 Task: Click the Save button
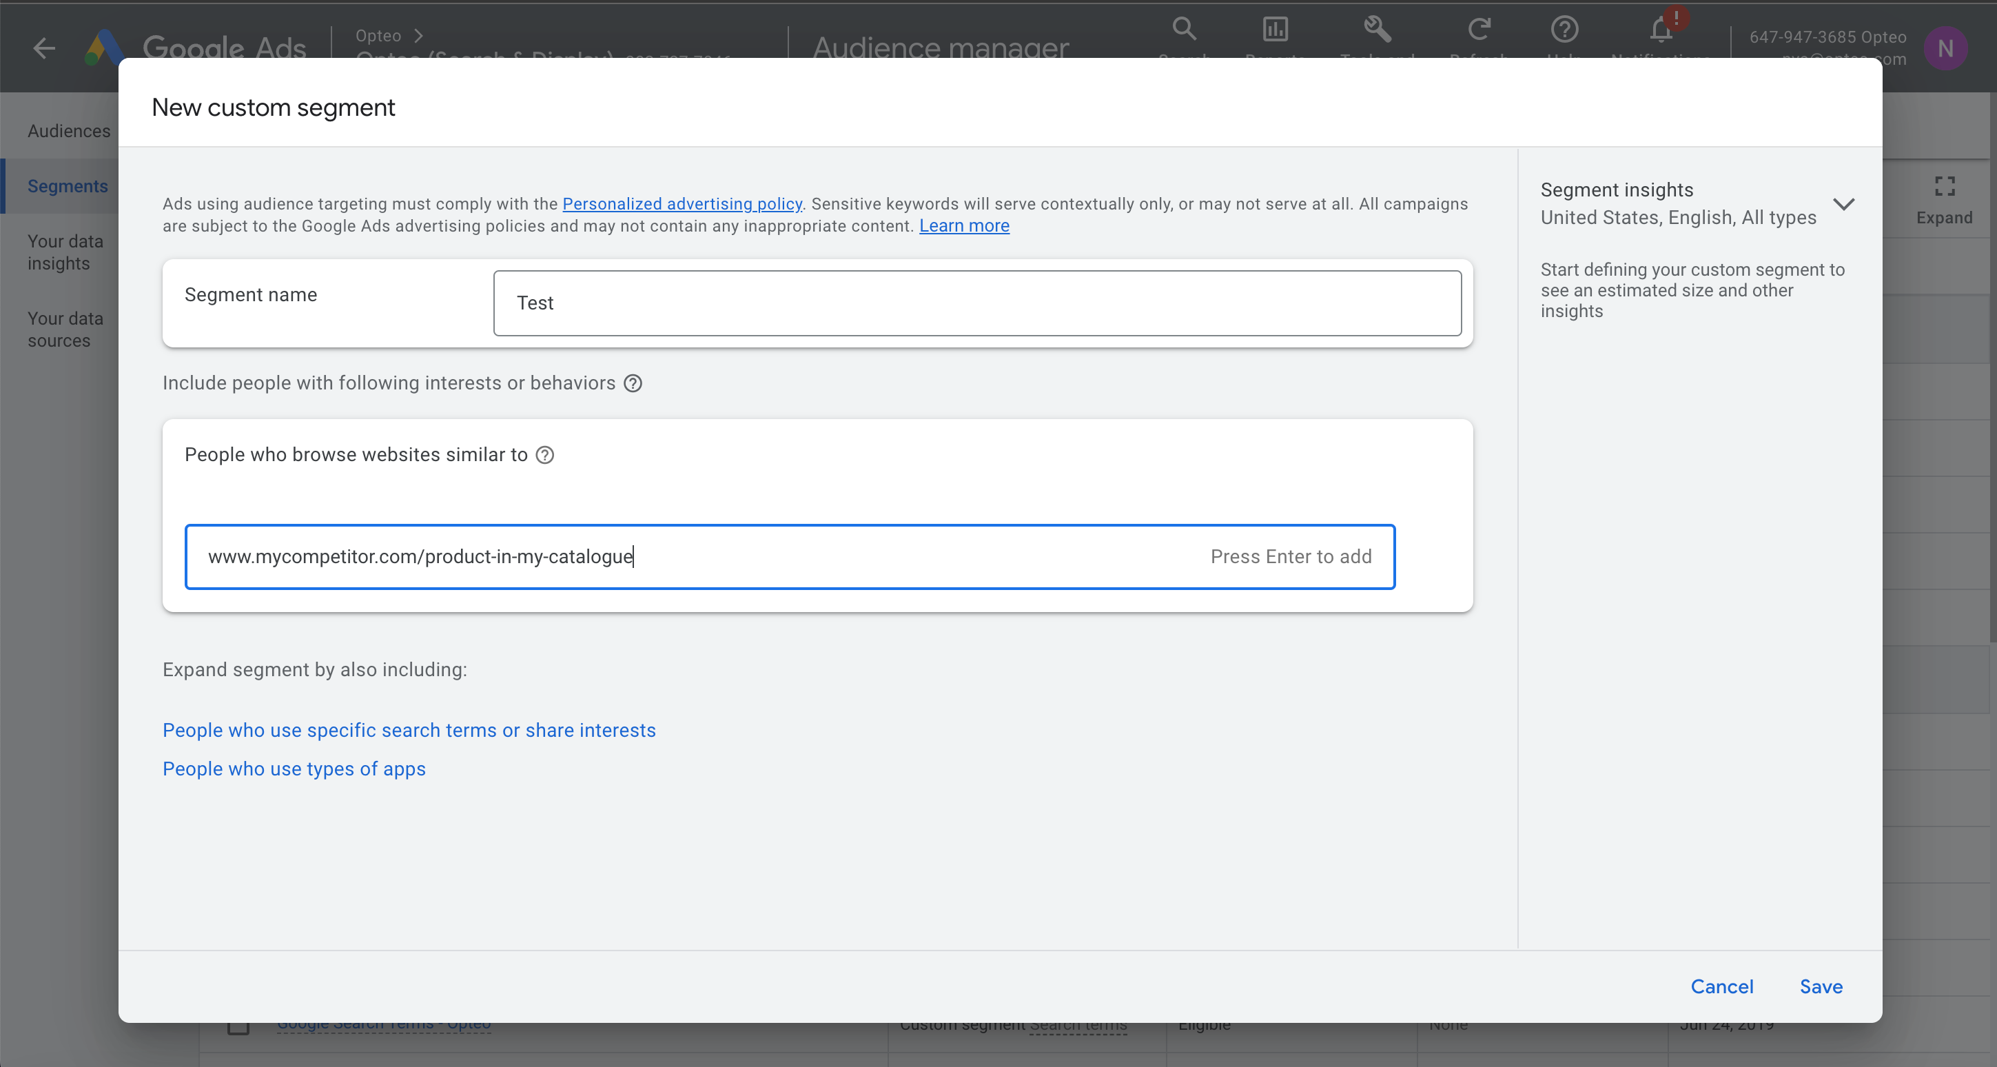click(1821, 986)
